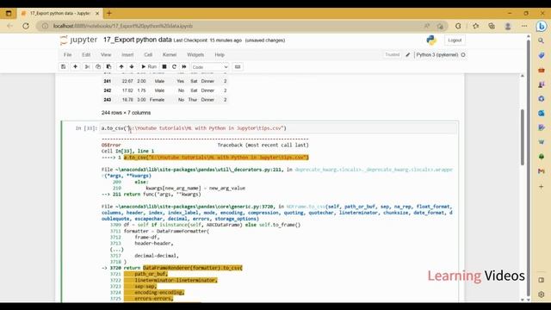Image resolution: width=551 pixels, height=310 pixels.
Task: Open the Cell menu
Action: point(148,55)
